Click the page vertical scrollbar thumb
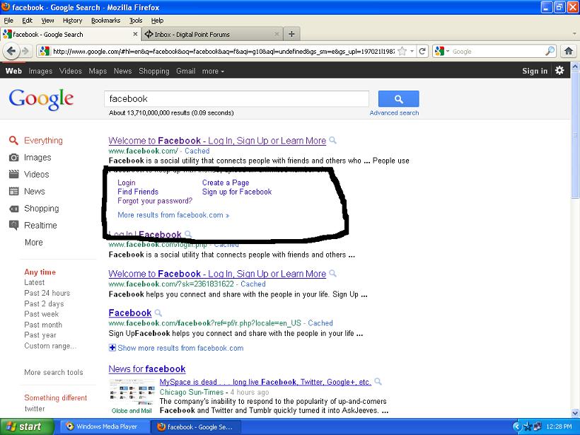580x435 pixels. coord(575,134)
